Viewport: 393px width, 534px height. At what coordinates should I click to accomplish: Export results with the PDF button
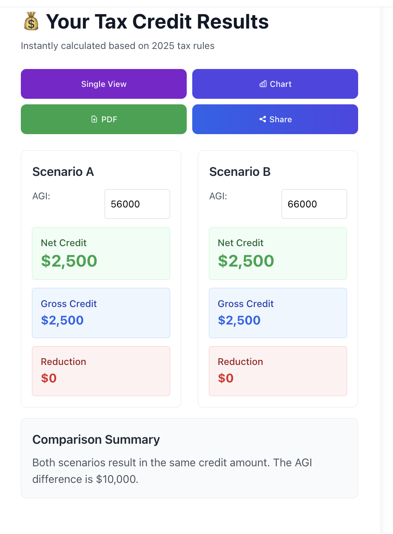(104, 119)
